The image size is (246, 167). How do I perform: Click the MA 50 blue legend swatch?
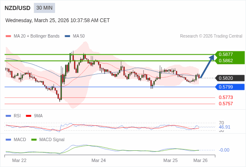(68, 36)
